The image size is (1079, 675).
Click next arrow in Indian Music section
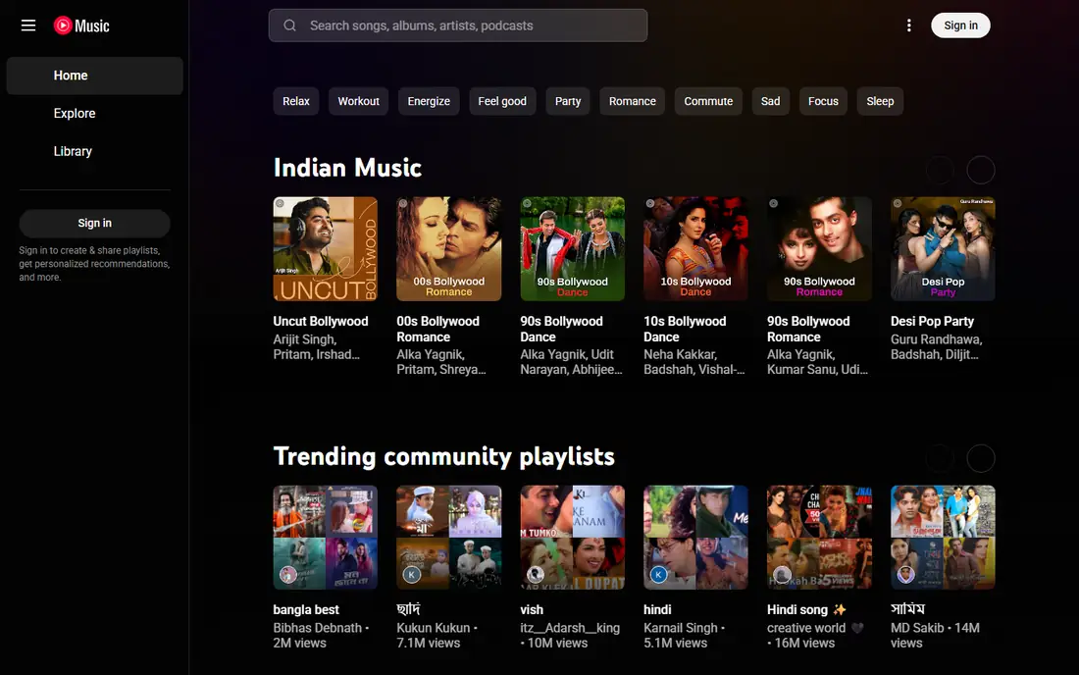pyautogui.click(x=981, y=170)
